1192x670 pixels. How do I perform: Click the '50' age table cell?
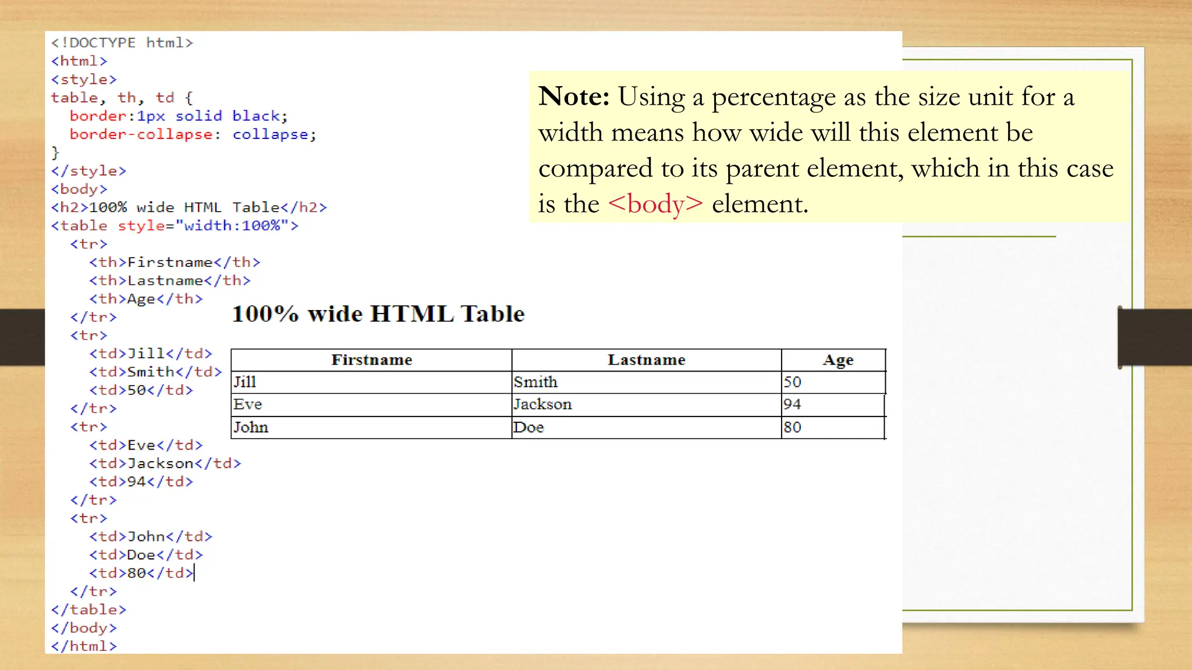833,382
